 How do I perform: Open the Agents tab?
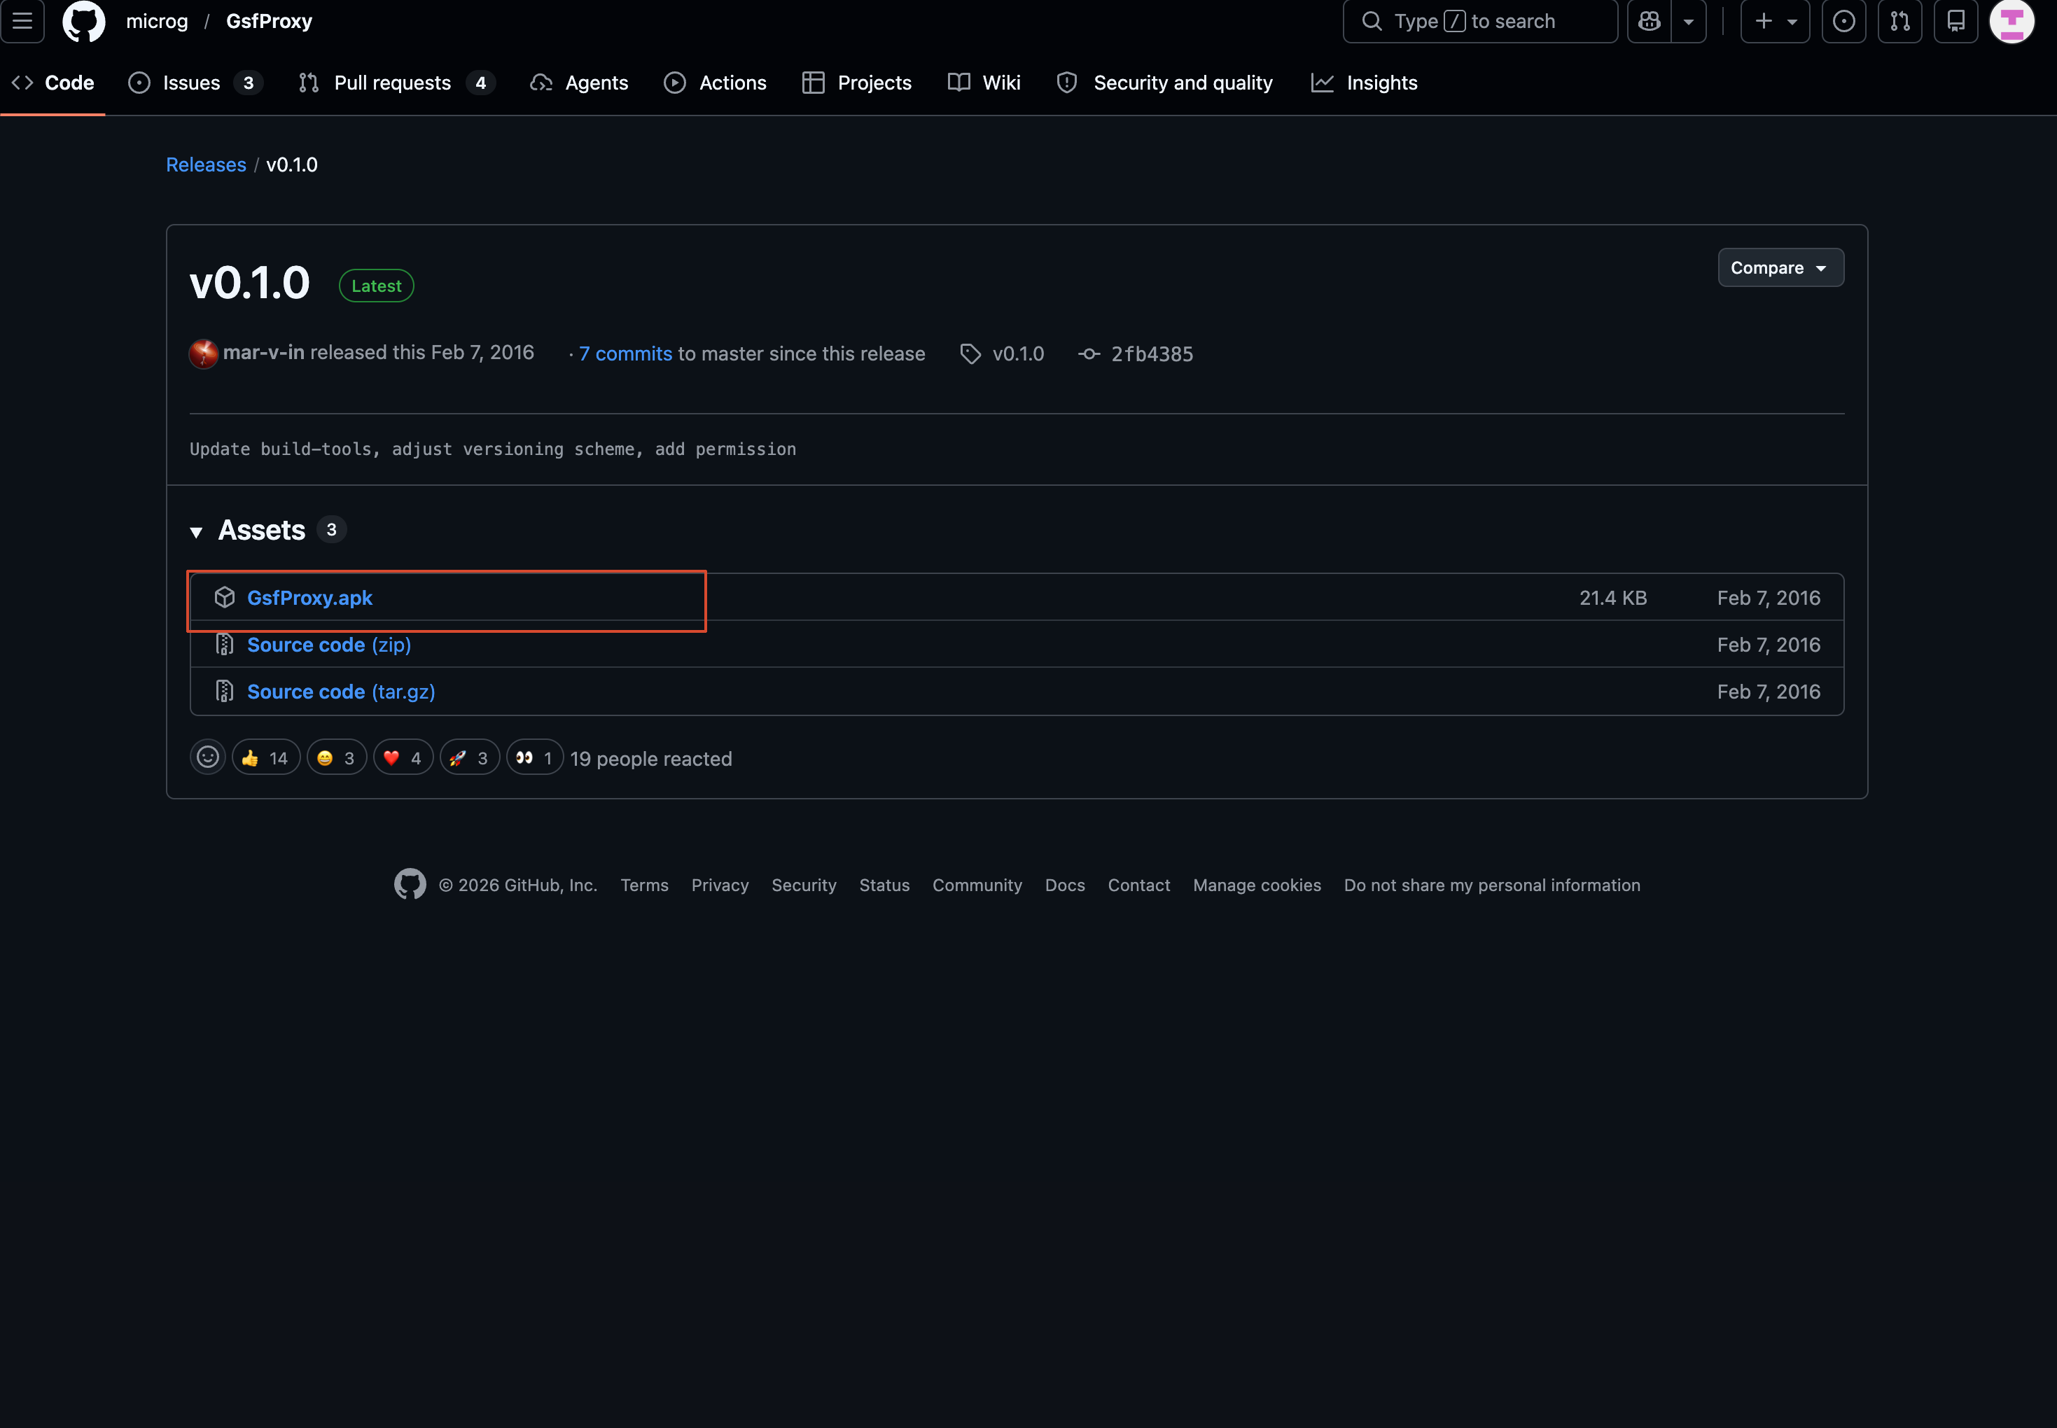coord(580,83)
